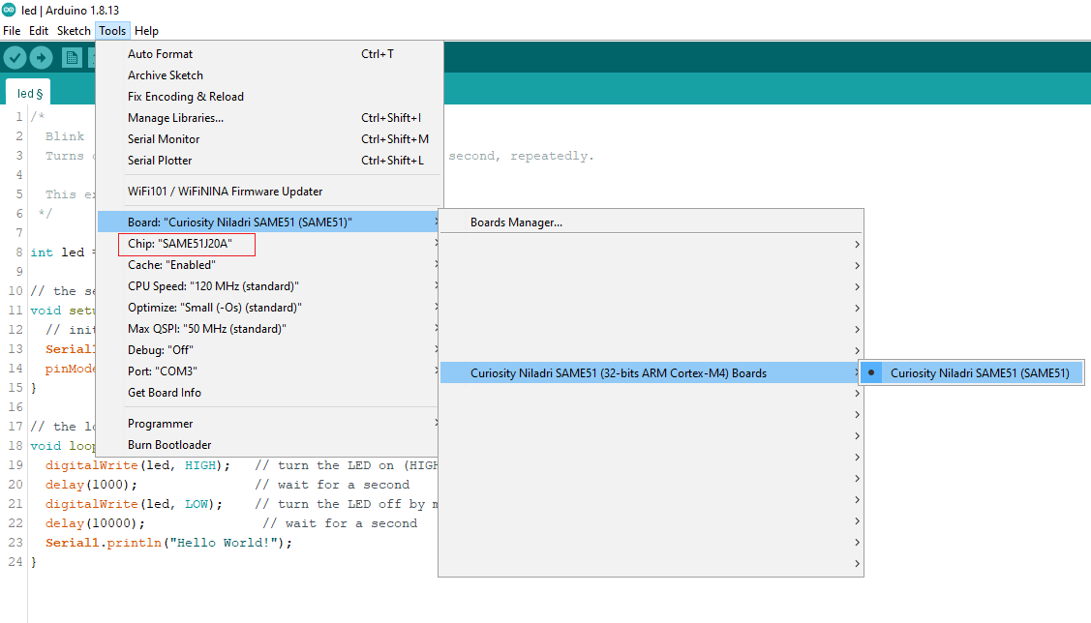1091x623 pixels.
Task: Click the 'second, repeatedly.' comment text
Action: (521, 156)
